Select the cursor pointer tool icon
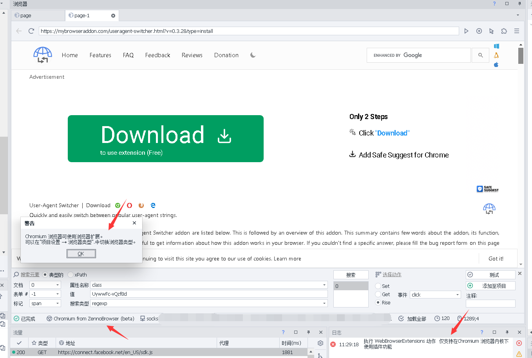 click(x=492, y=31)
